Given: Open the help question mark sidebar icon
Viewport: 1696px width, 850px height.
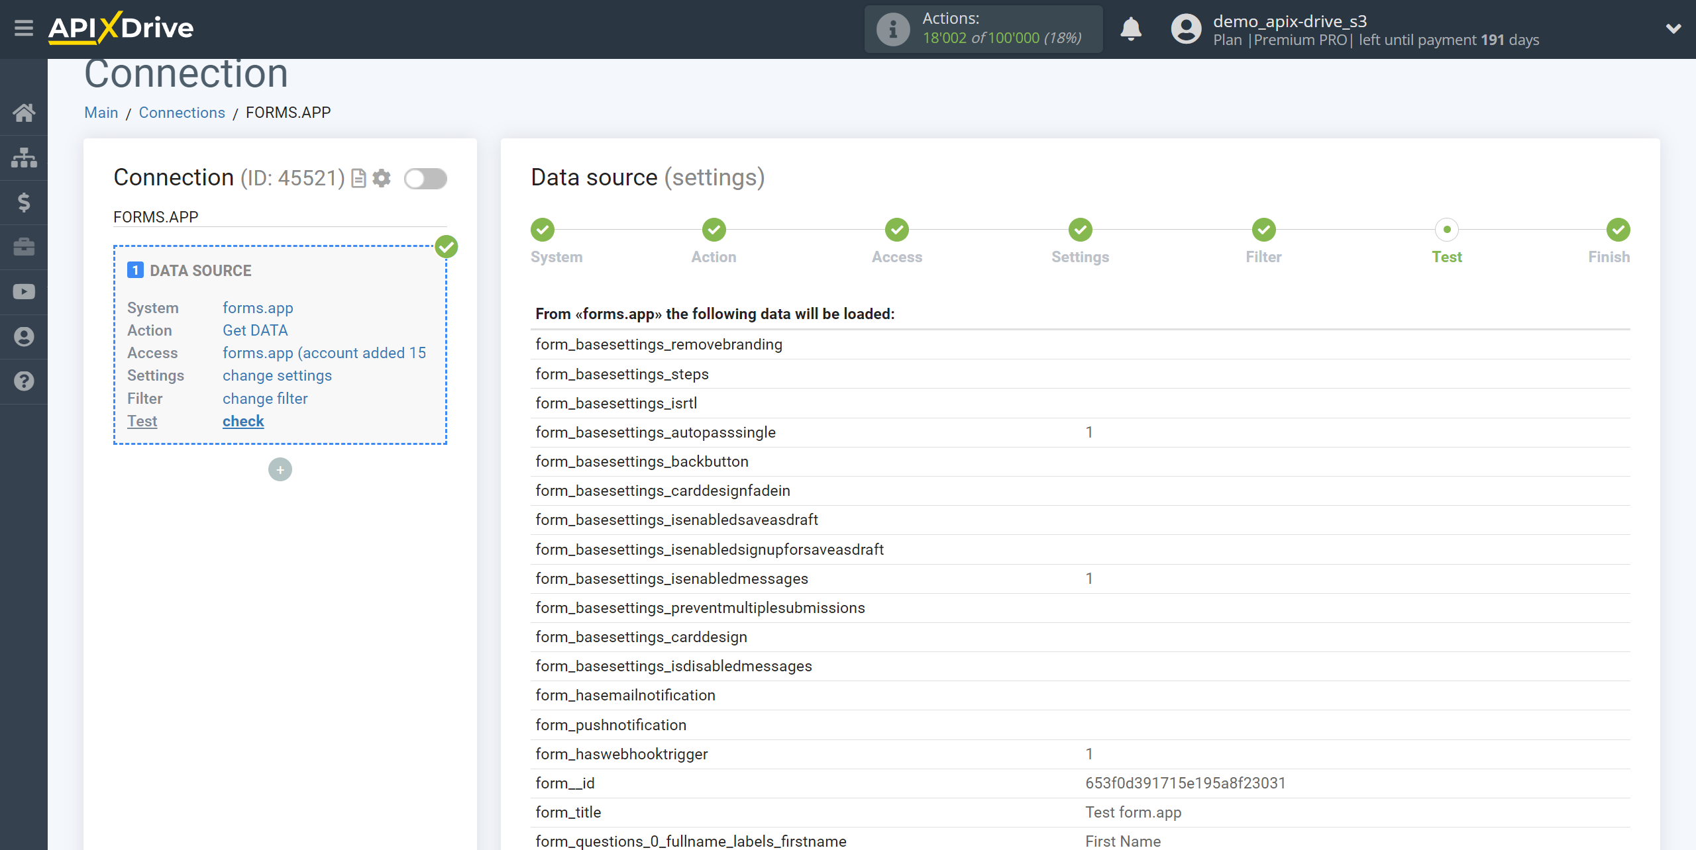Looking at the screenshot, I should [24, 381].
